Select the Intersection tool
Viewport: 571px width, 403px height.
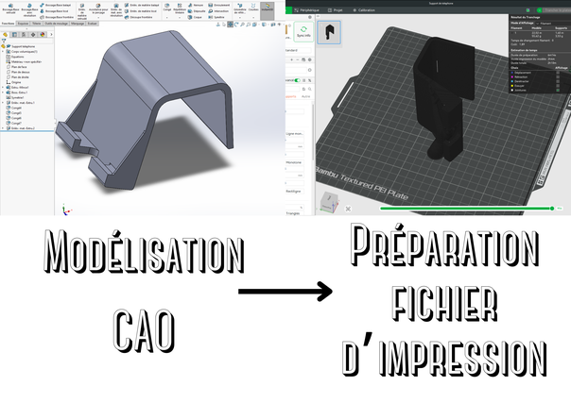pyautogui.click(x=218, y=11)
